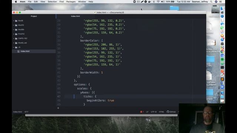The height and width of the screenshot is (133, 237).
Task: Click the plus icon below the editor
Action: pos(58,108)
